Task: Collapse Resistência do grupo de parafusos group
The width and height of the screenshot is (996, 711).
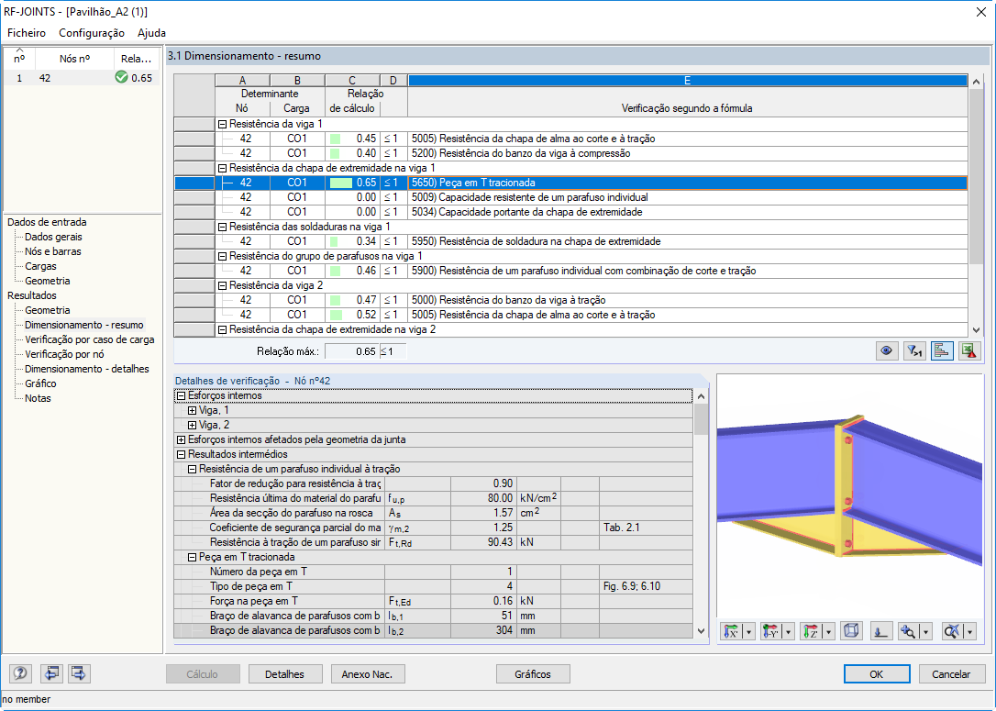Action: (222, 256)
